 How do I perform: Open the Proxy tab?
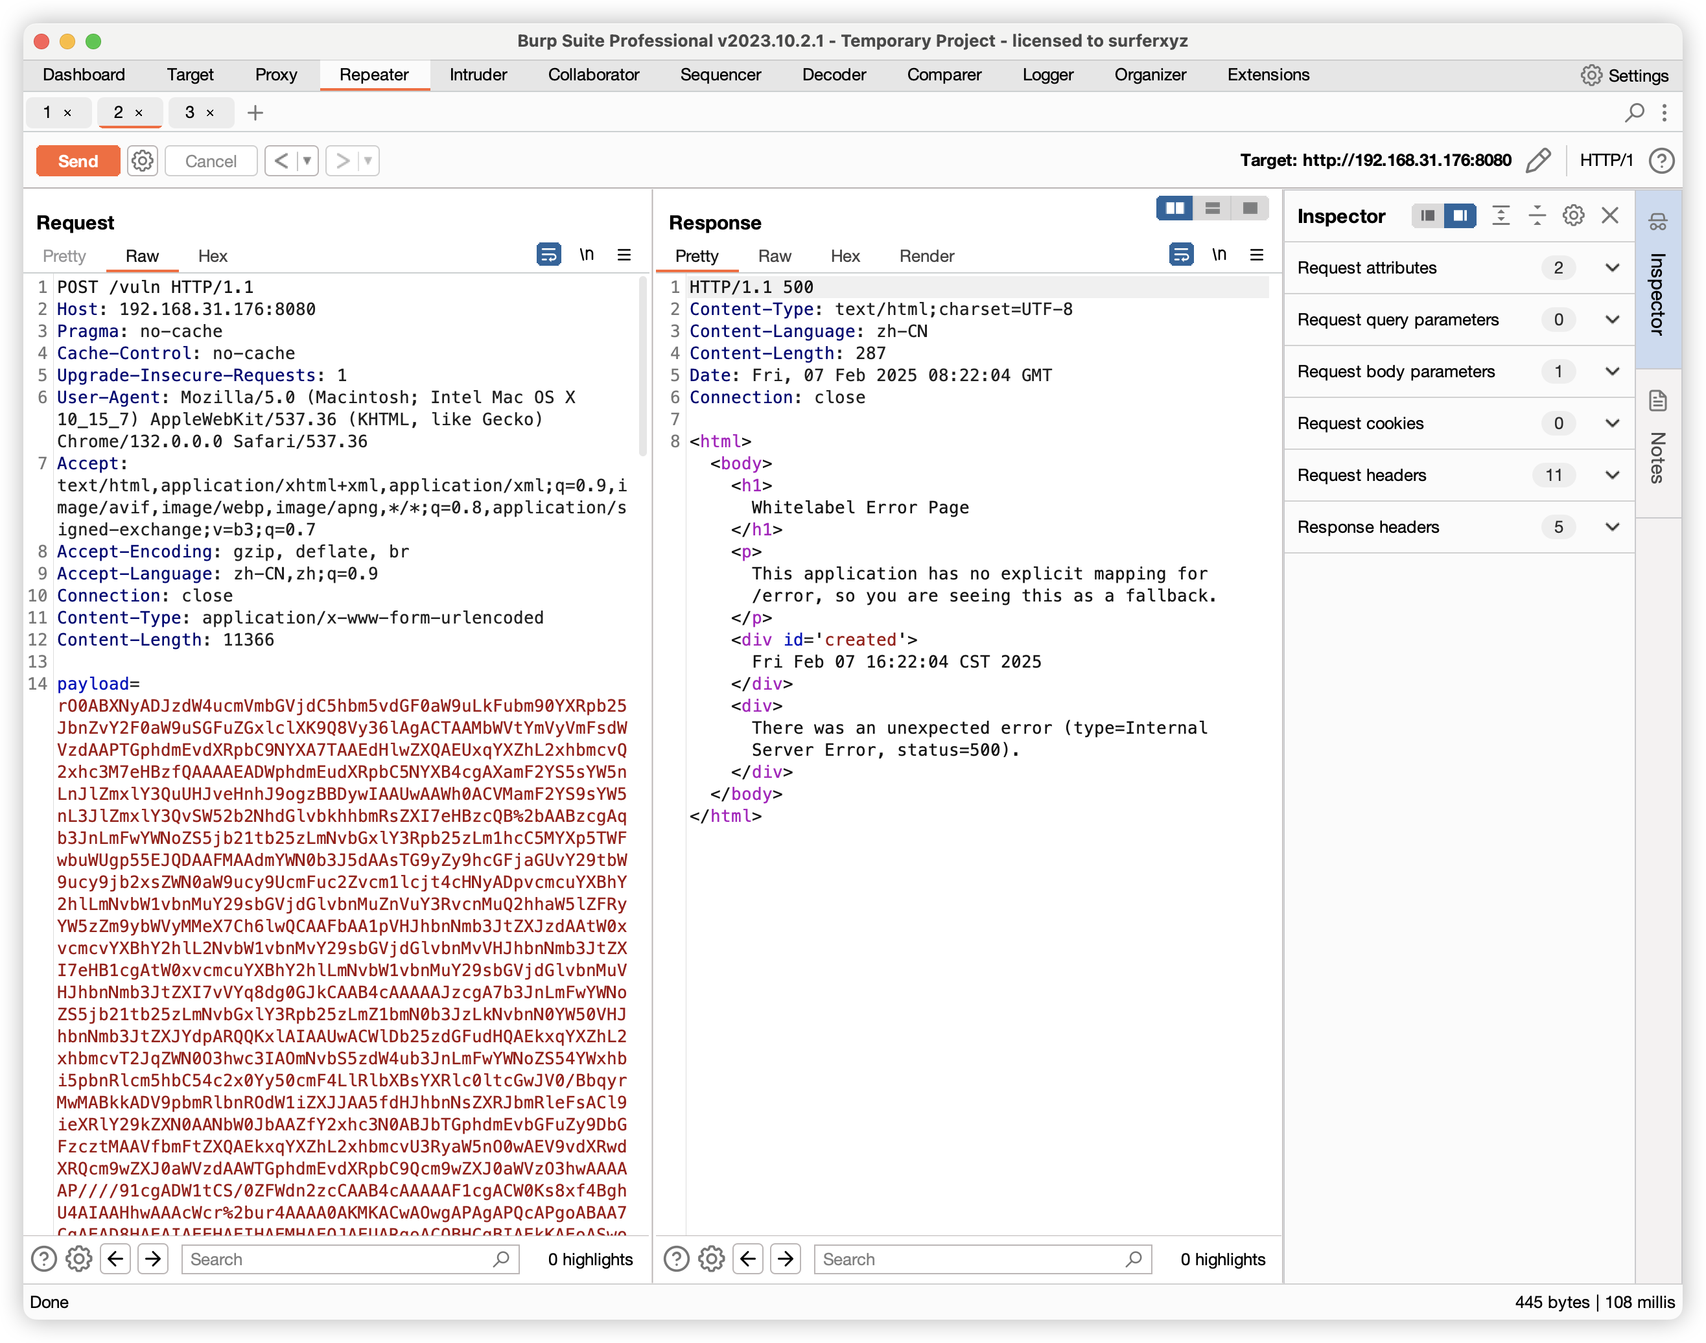pyautogui.click(x=276, y=75)
